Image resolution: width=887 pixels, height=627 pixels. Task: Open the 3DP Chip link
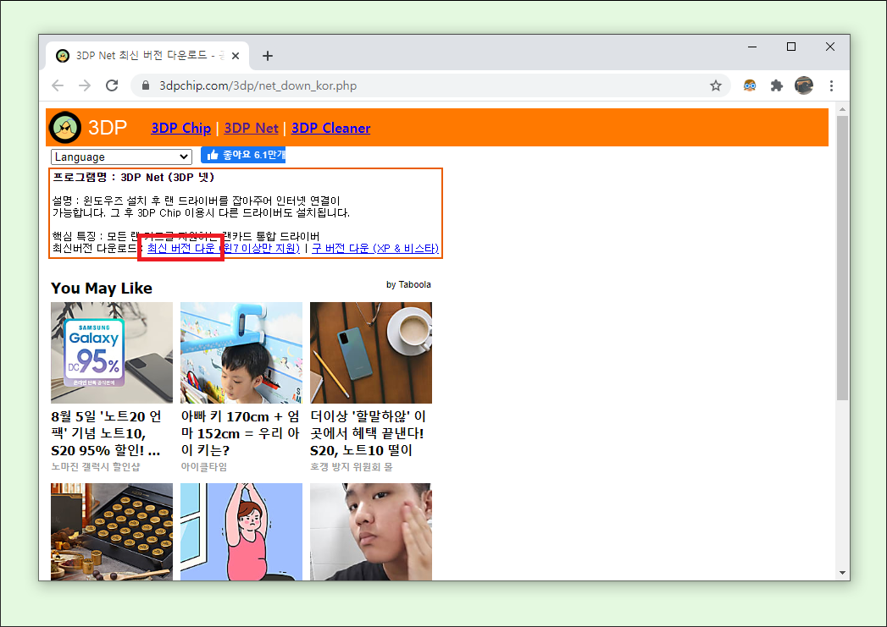[x=181, y=129]
